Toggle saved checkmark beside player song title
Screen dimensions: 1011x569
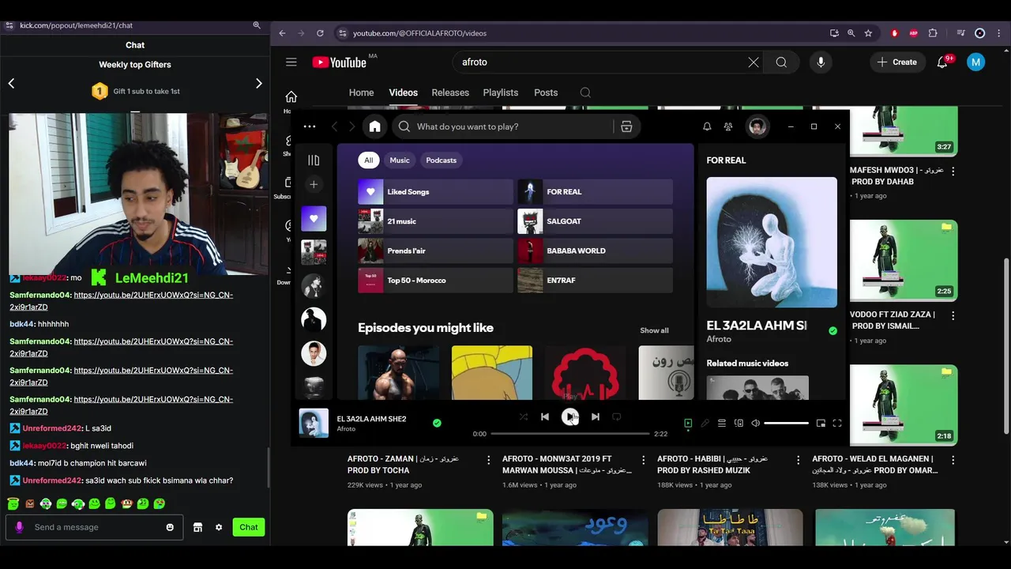[437, 423]
